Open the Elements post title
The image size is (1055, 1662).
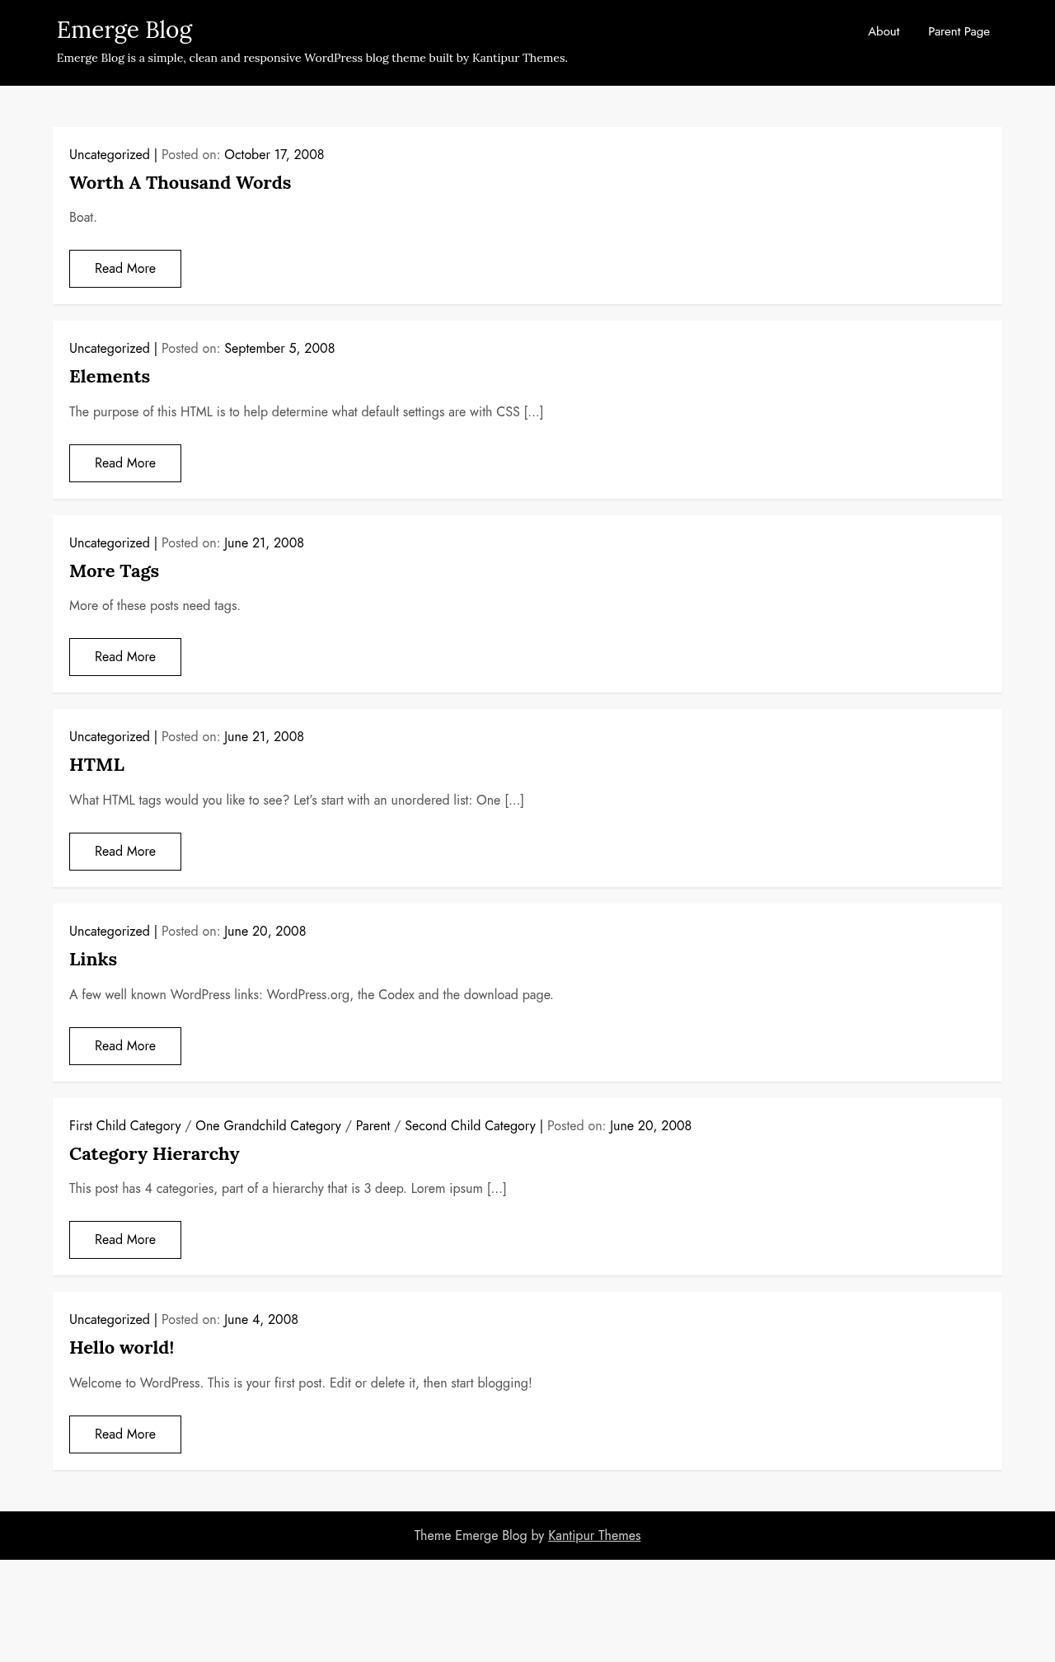pyautogui.click(x=110, y=377)
